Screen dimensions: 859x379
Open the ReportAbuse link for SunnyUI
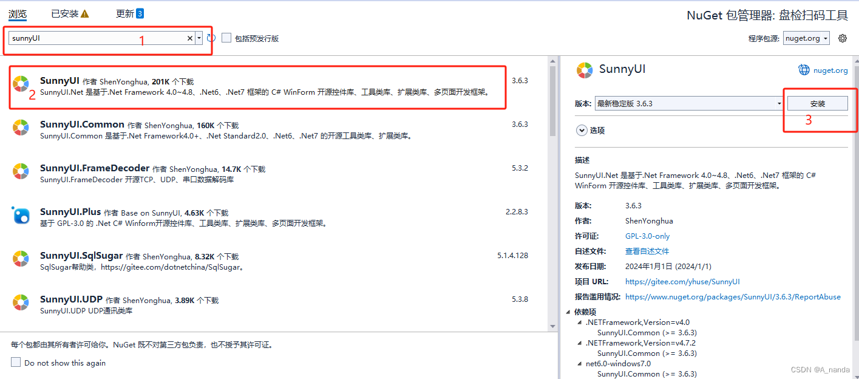tap(733, 296)
